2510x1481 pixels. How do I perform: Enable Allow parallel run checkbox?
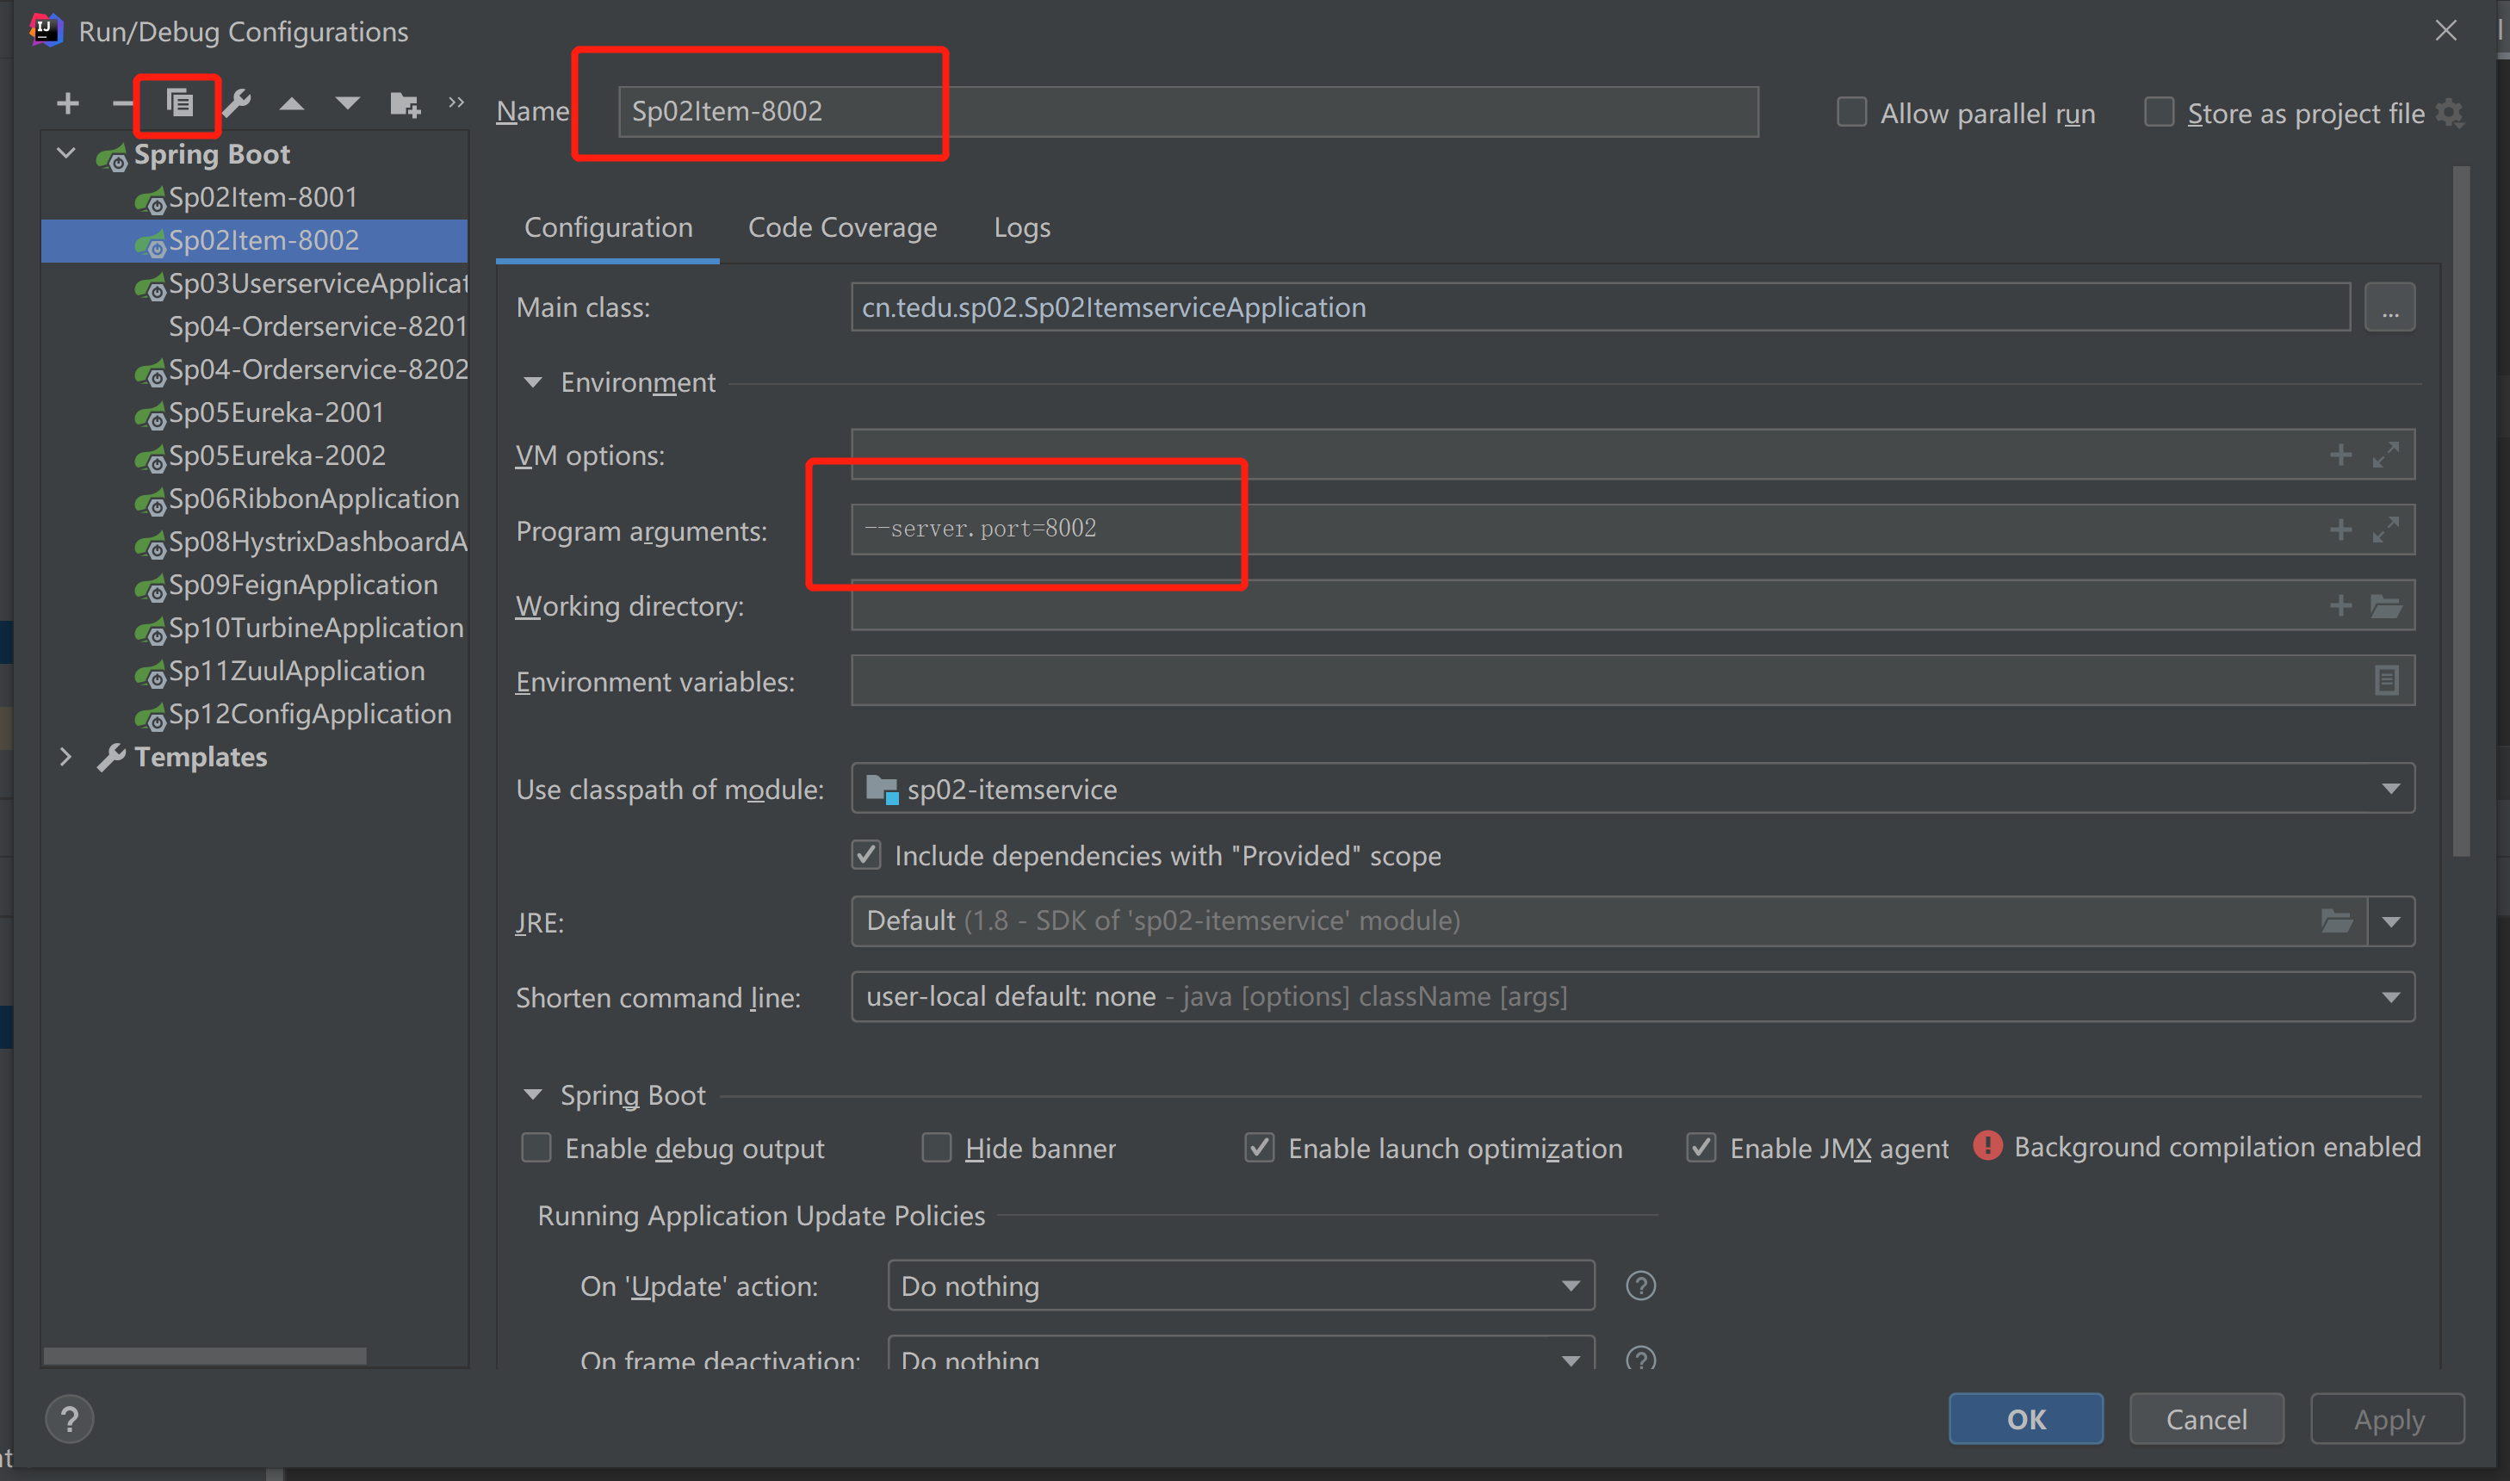point(1851,113)
